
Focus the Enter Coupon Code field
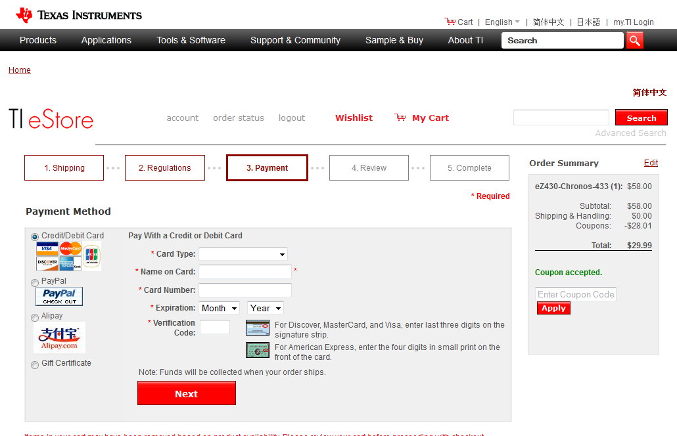click(576, 294)
